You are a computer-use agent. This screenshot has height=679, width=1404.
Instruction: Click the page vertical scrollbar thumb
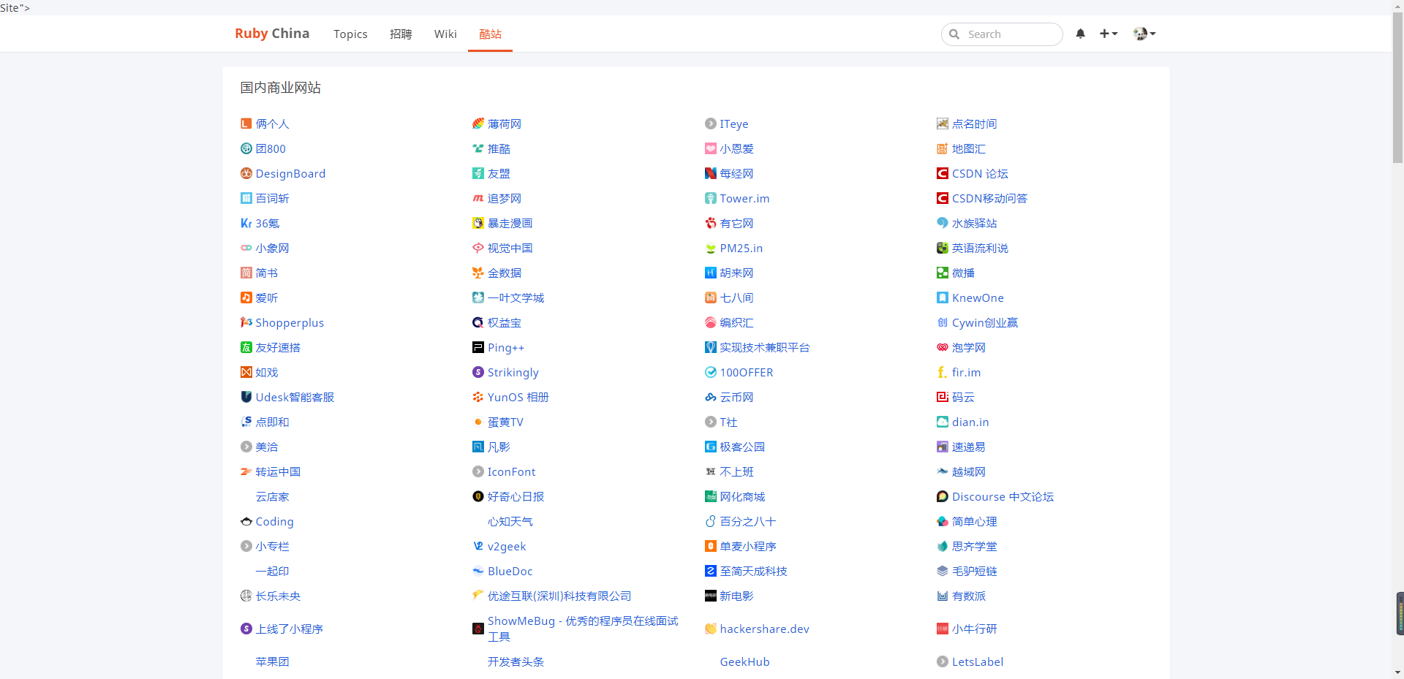(x=1397, y=88)
